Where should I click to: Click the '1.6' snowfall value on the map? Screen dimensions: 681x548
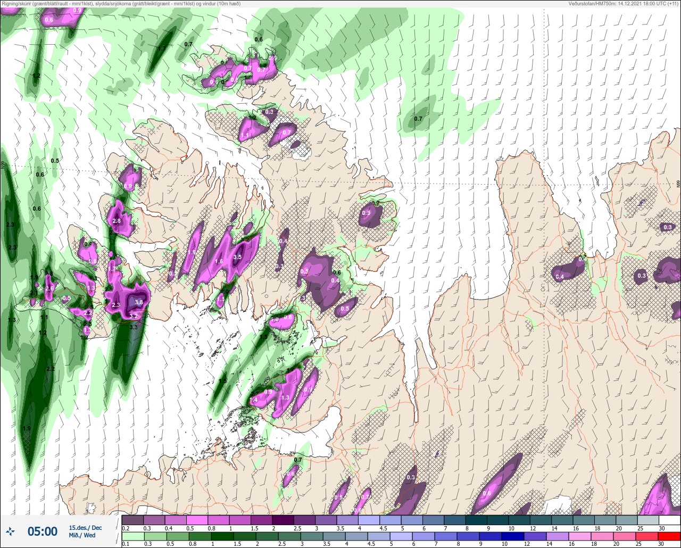pos(219,261)
